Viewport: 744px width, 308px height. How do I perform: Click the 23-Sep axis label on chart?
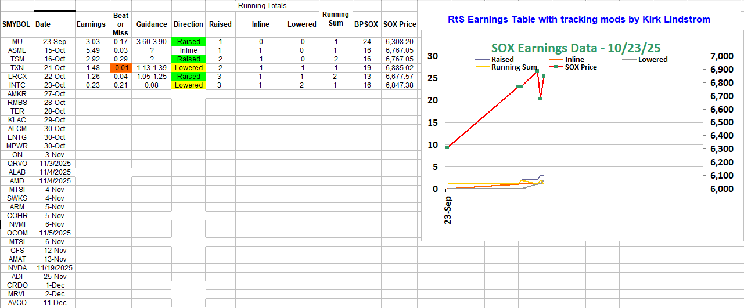click(x=448, y=209)
